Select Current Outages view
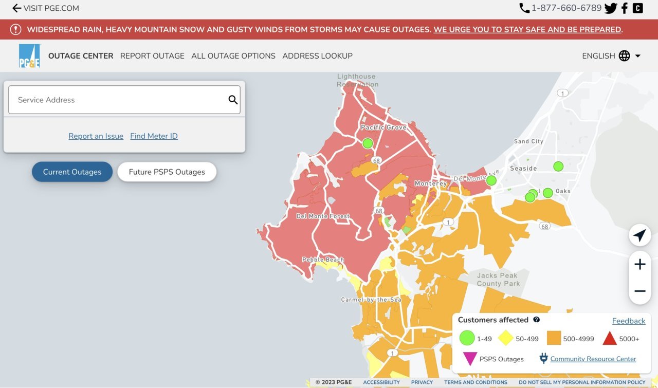Viewport: 658px width, 388px height. (72, 172)
